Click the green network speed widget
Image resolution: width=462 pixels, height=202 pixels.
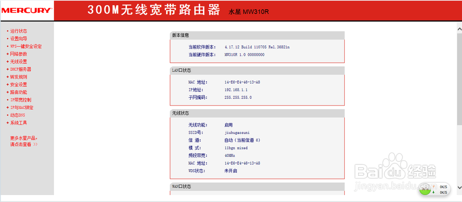[x=435, y=189]
